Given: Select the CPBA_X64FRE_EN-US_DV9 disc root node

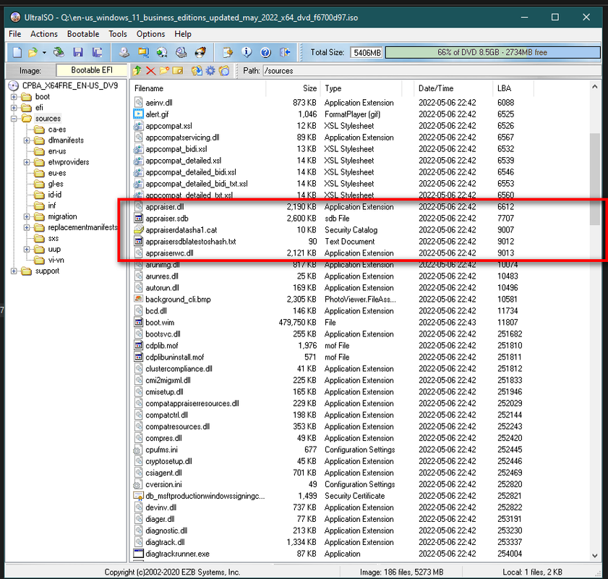Looking at the screenshot, I should pyautogui.click(x=70, y=85).
